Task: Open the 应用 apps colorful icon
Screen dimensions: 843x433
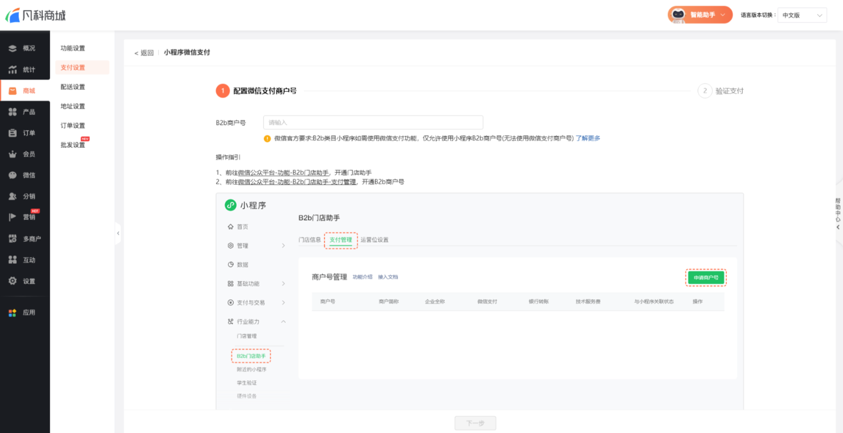Action: pyautogui.click(x=13, y=312)
